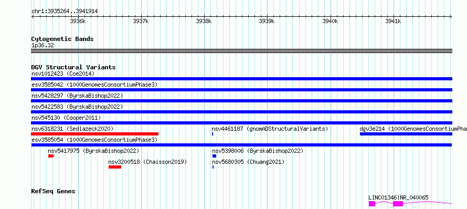Click the 3938k ruler position

tap(204, 21)
